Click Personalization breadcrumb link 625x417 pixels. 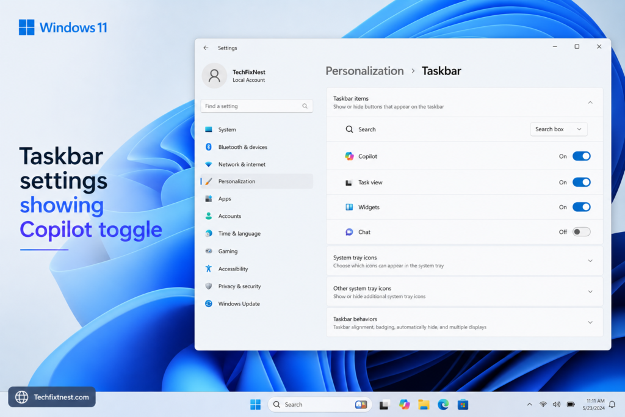pos(364,71)
